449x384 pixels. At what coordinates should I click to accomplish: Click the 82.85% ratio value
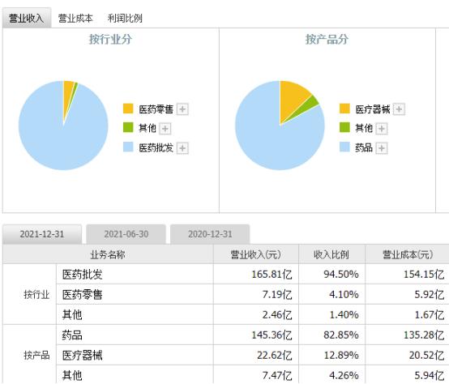tap(341, 335)
